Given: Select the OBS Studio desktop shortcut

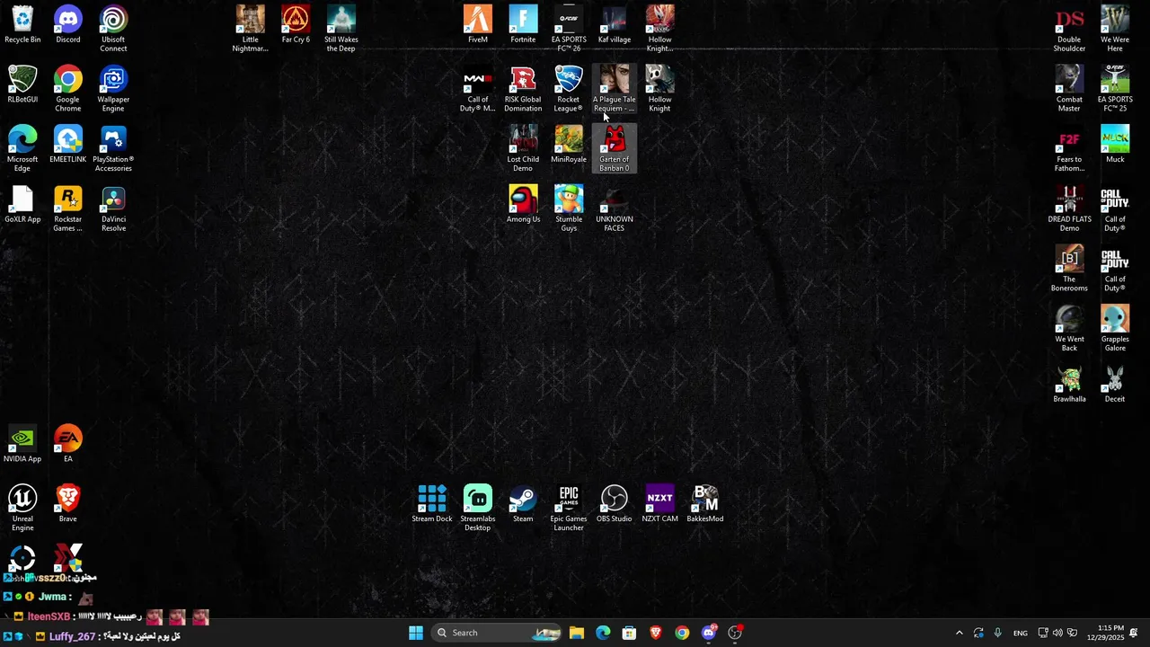Looking at the screenshot, I should click(x=615, y=504).
